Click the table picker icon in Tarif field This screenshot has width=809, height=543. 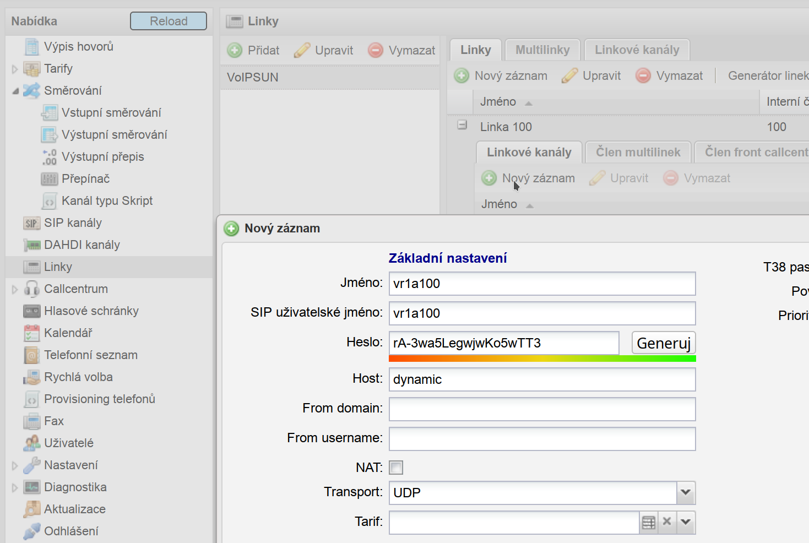649,522
